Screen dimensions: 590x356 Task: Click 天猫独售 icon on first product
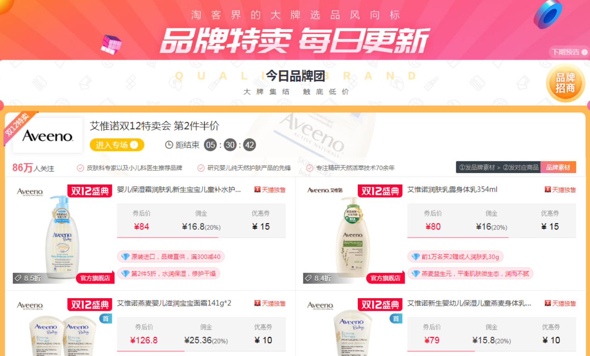pyautogui.click(x=257, y=190)
